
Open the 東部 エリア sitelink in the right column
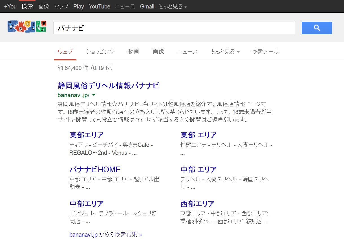tap(199, 135)
